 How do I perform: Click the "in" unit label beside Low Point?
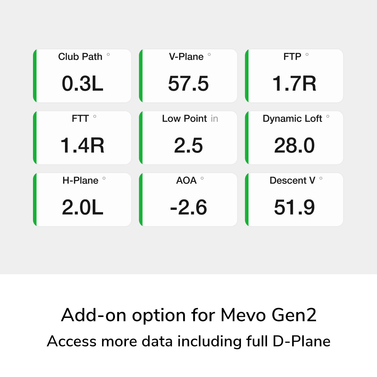point(215,119)
